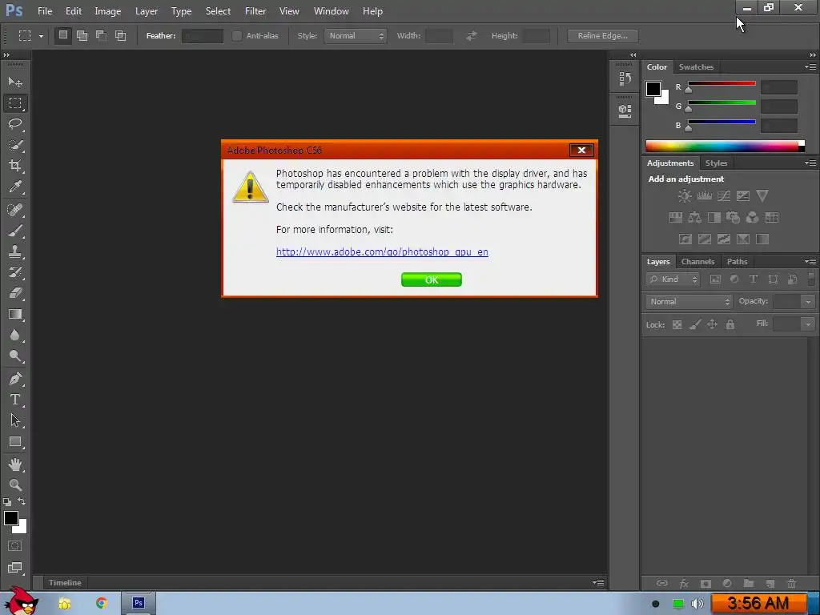This screenshot has width=820, height=615.
Task: Choose New selection mode
Action: click(62, 35)
